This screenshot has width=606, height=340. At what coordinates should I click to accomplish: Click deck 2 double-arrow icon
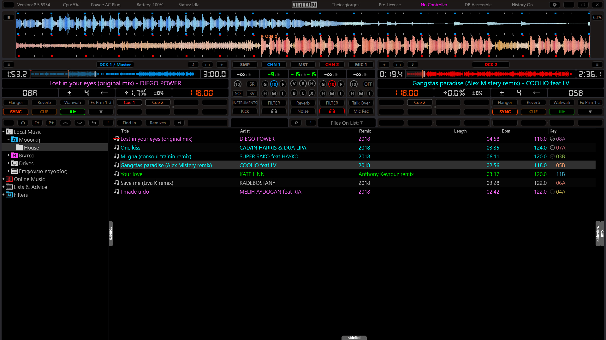[398, 65]
